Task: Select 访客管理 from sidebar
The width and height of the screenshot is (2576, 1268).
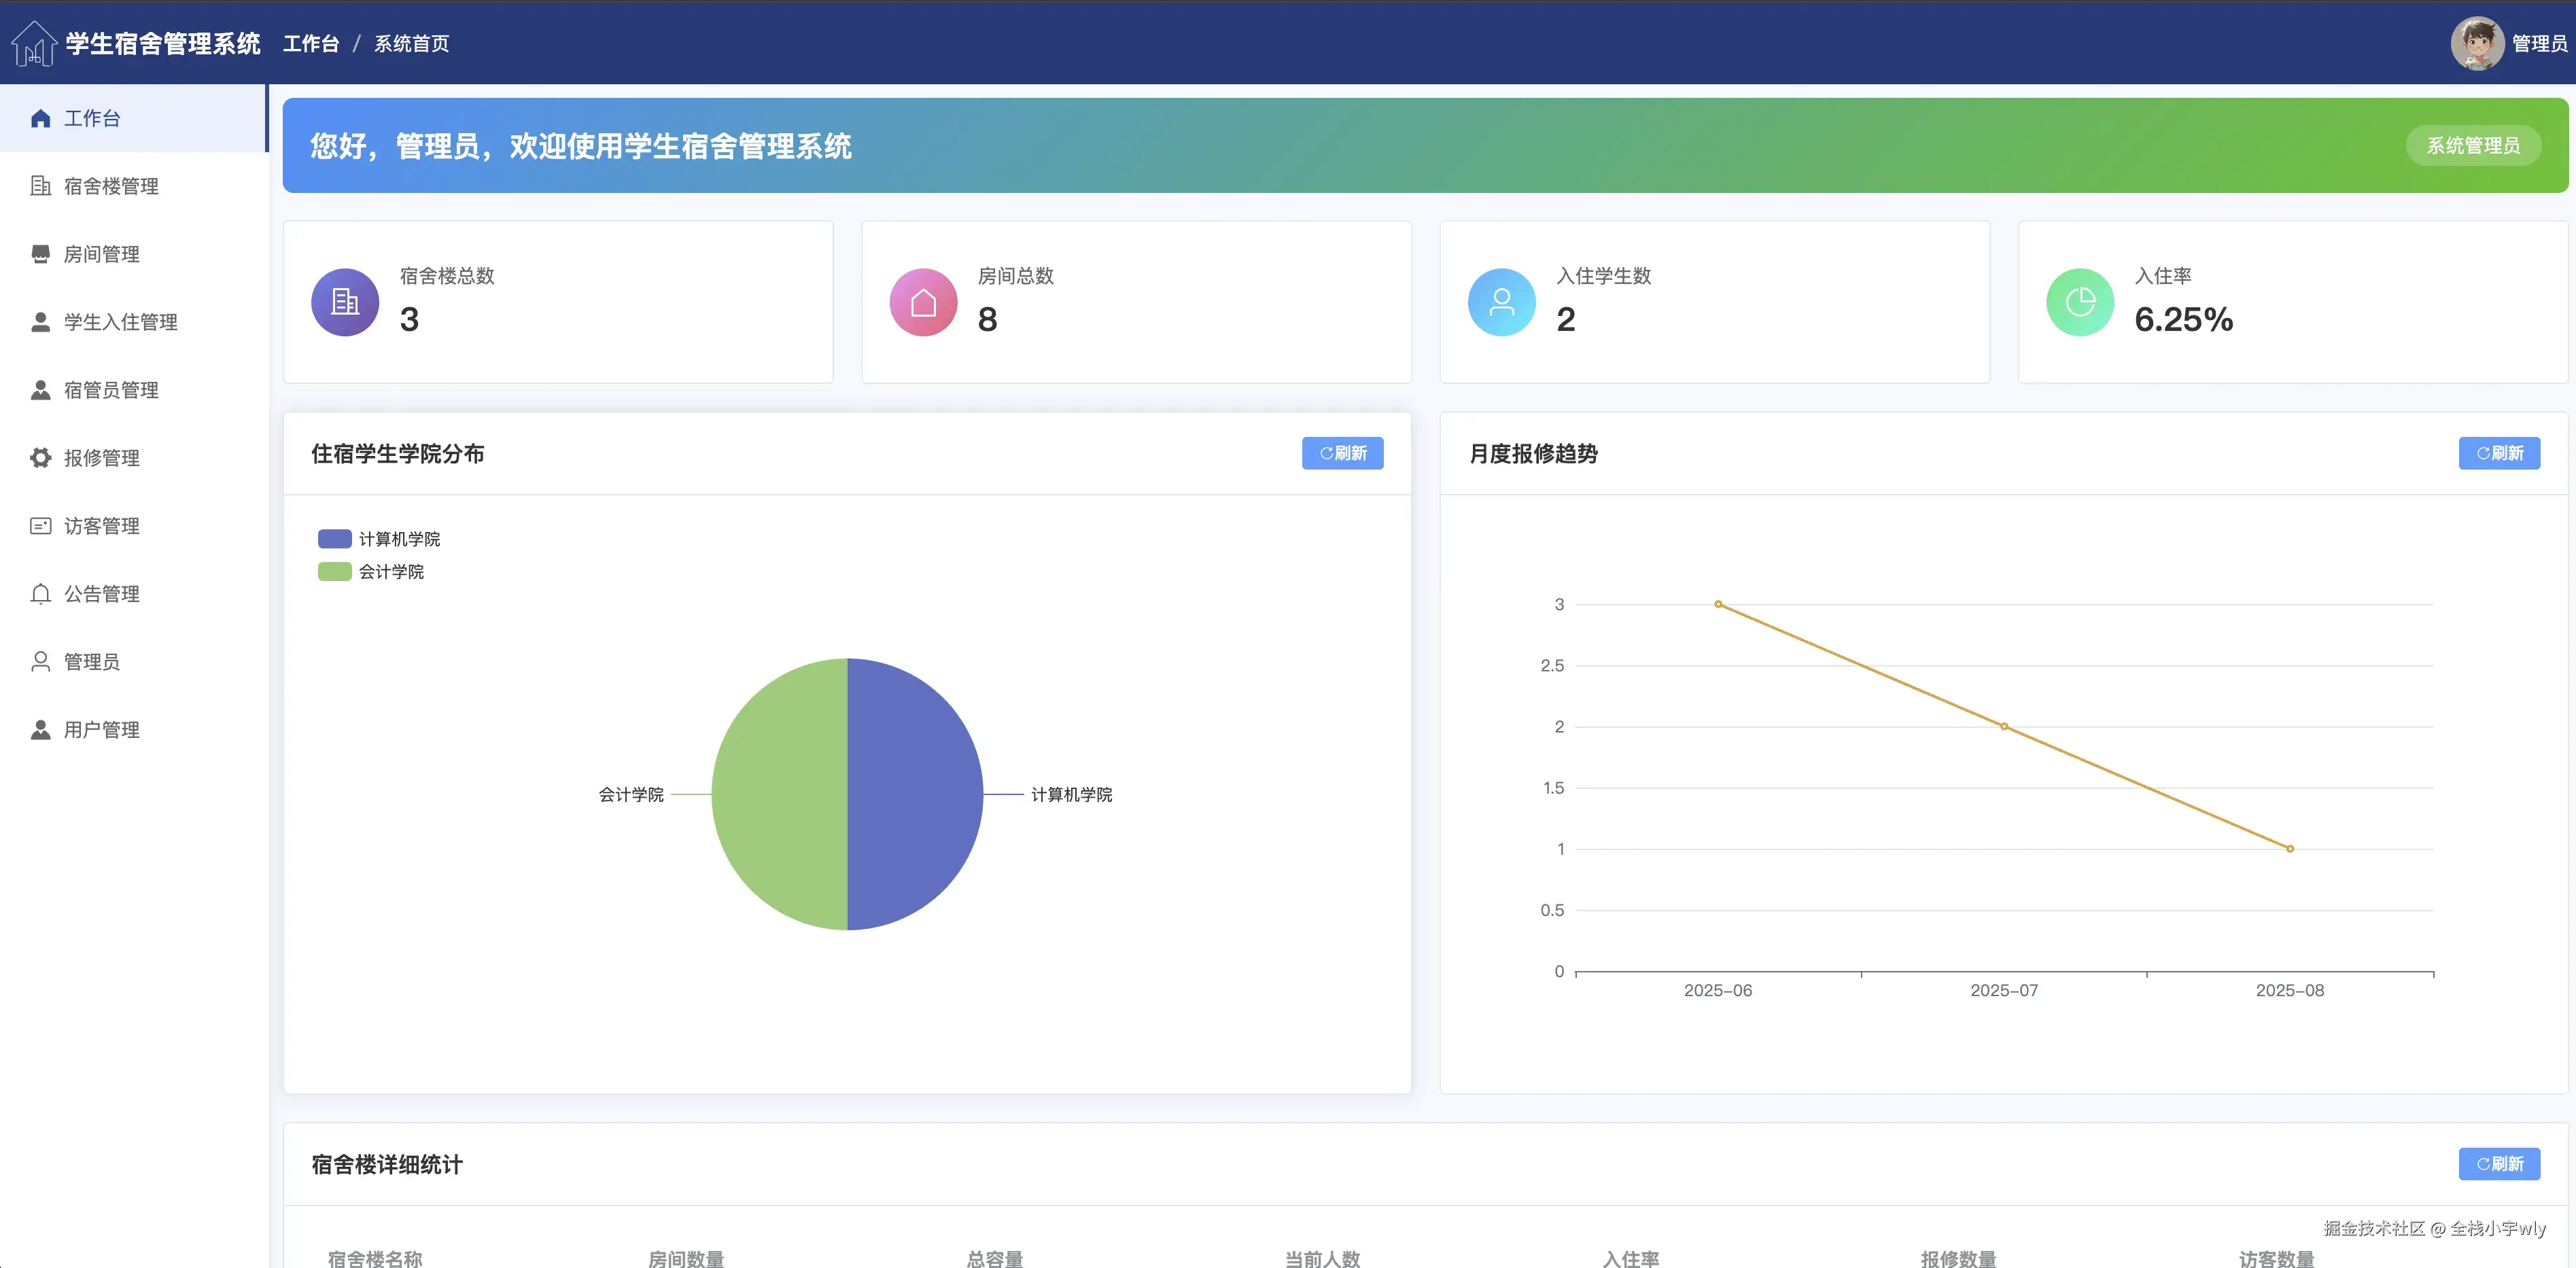Action: 101,526
